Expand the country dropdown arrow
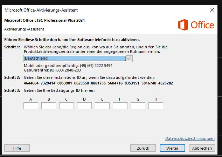Screen dimensions: 222x157 (129, 59)
